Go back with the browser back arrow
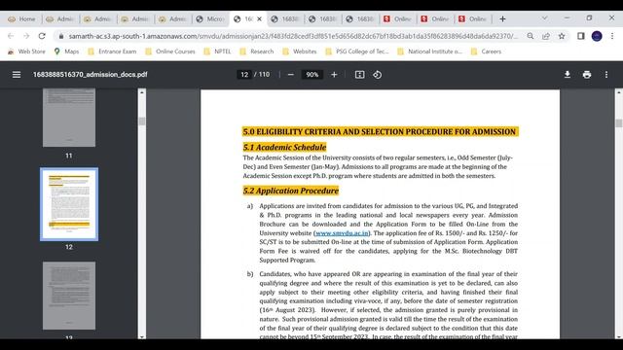Image resolution: width=623 pixels, height=350 pixels. coord(11,36)
